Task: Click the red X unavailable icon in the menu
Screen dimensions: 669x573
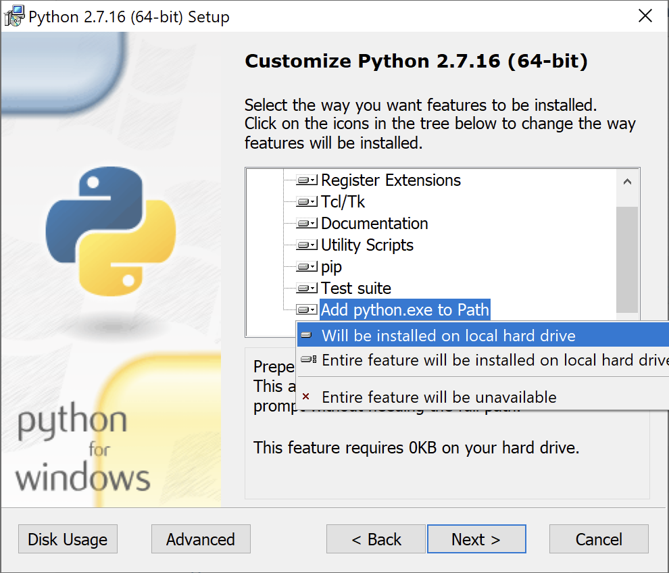Action: point(307,397)
